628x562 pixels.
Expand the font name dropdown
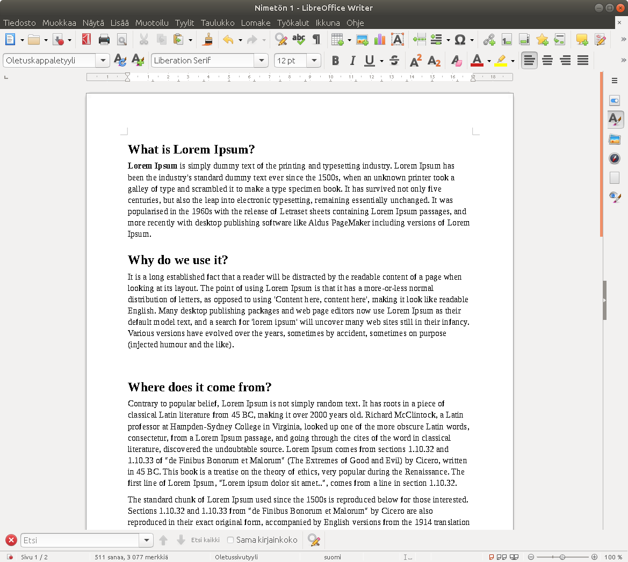click(x=261, y=61)
